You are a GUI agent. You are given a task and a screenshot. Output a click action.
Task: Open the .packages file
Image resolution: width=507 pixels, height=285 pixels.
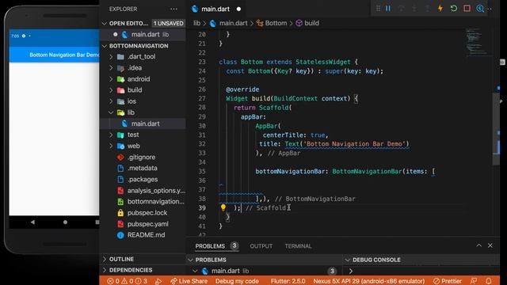click(143, 180)
